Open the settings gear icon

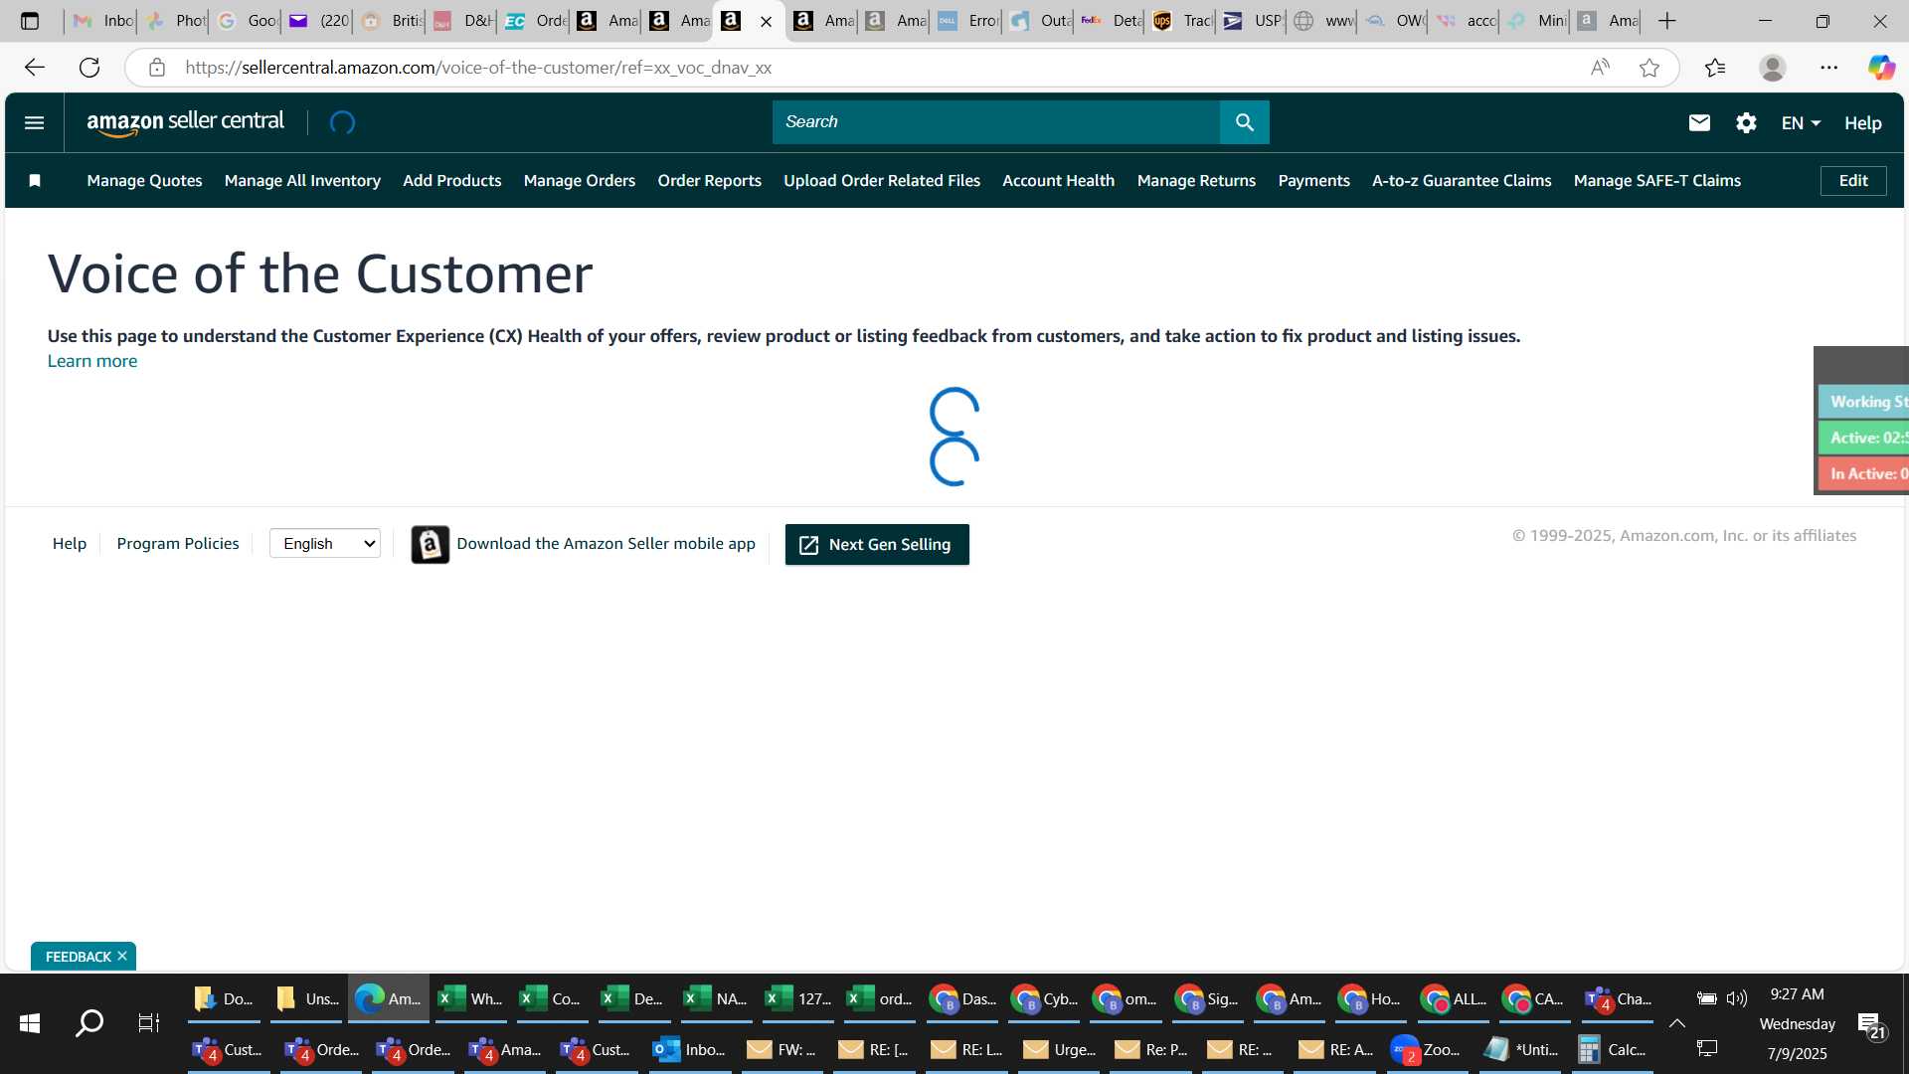coord(1746,122)
